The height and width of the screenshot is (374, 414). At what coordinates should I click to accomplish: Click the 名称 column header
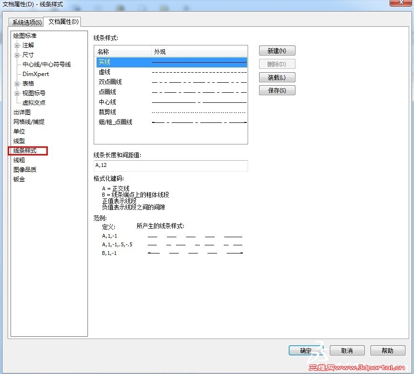[123, 52]
